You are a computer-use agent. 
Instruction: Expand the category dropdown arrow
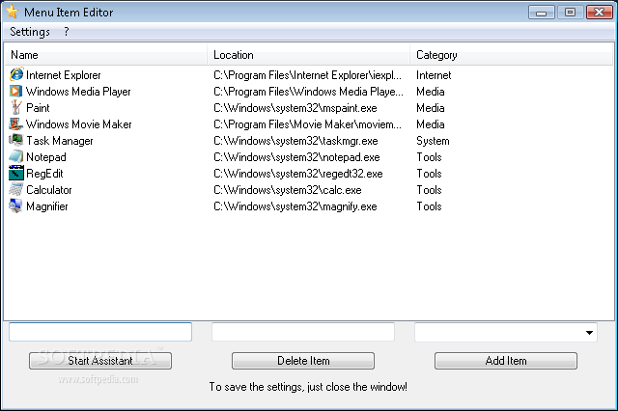pyautogui.click(x=589, y=333)
